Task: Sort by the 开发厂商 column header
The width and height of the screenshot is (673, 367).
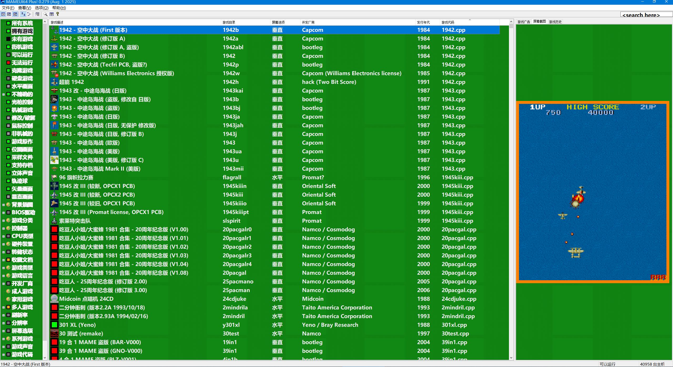Action: (358, 22)
